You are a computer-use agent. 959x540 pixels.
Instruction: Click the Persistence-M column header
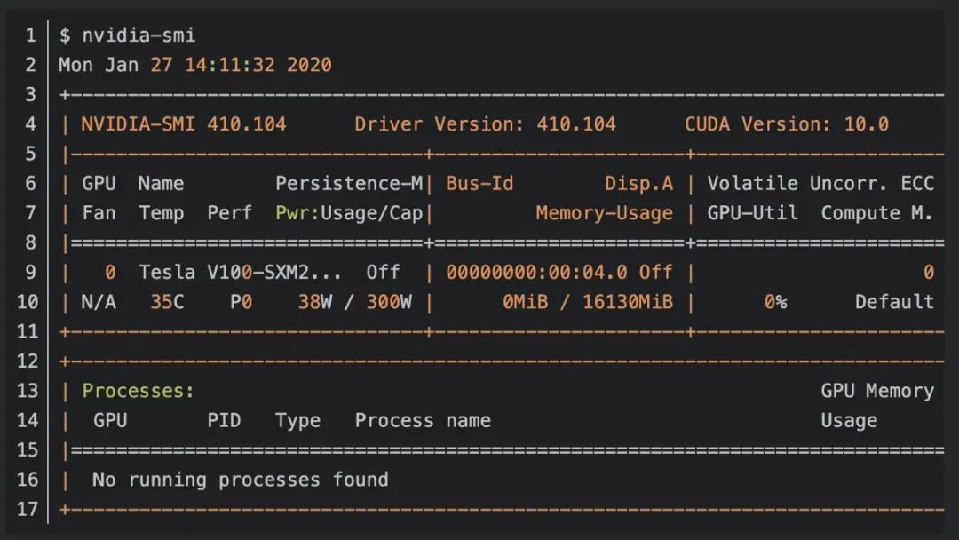[349, 184]
